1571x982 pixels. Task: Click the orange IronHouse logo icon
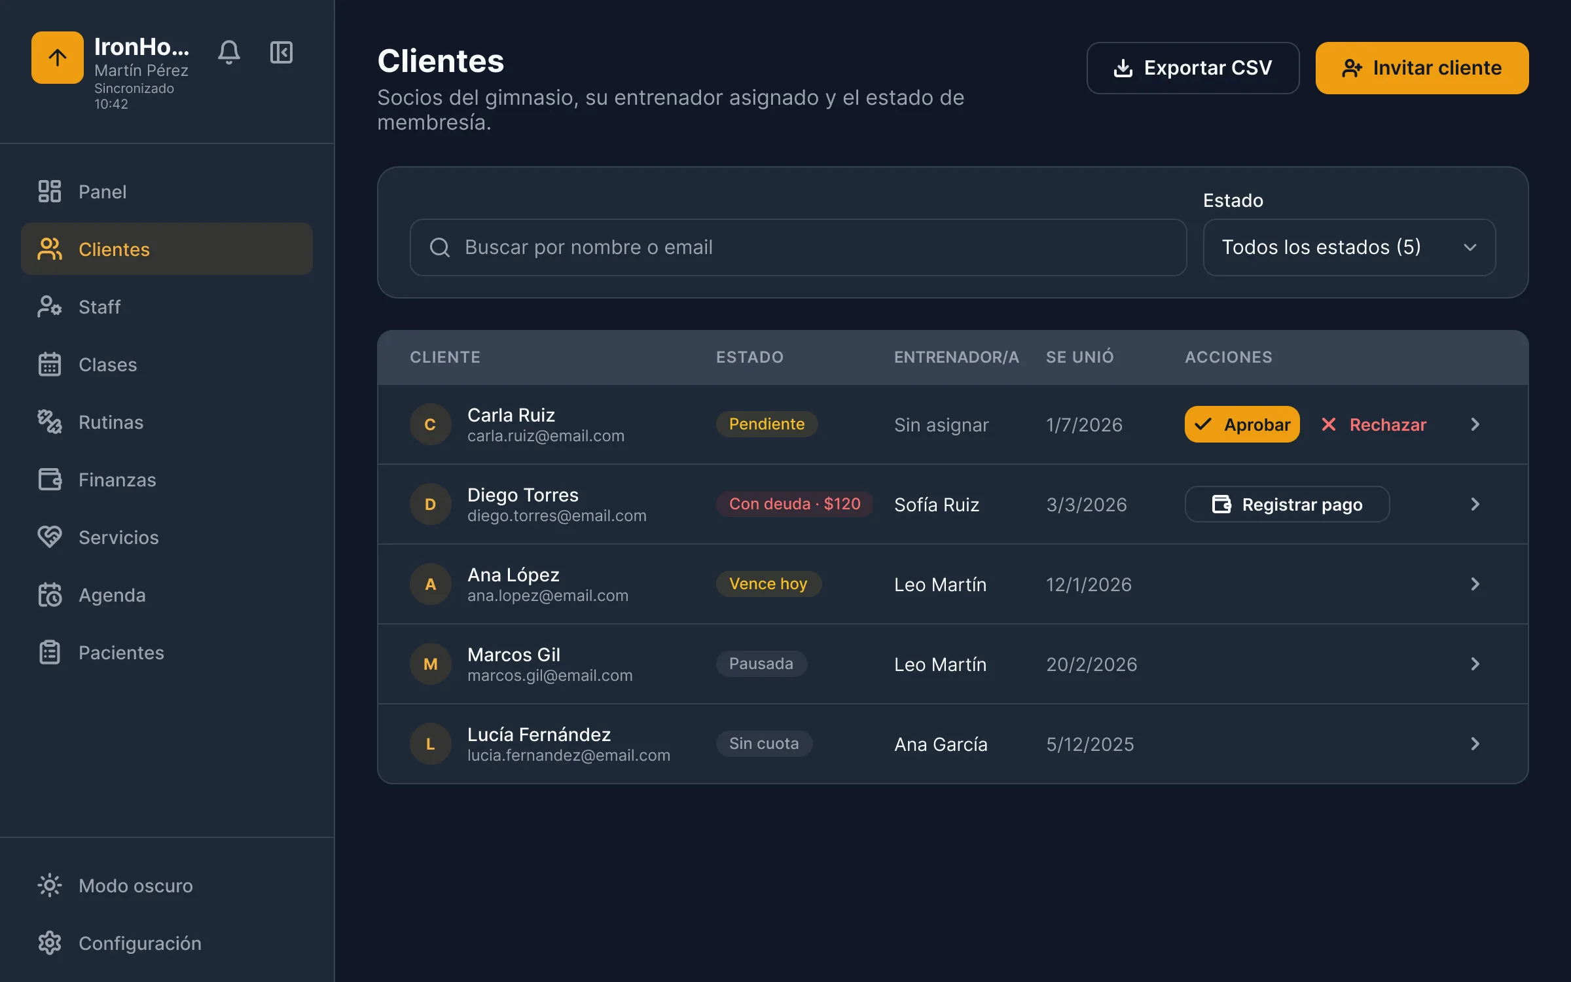(58, 58)
